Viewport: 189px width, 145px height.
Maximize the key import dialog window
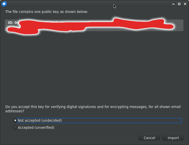[x=179, y=4]
